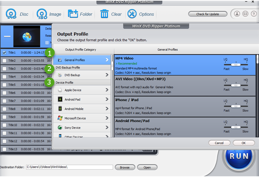The image size is (259, 177).
Task: Click the General Profiles category icon
Action: point(60,60)
